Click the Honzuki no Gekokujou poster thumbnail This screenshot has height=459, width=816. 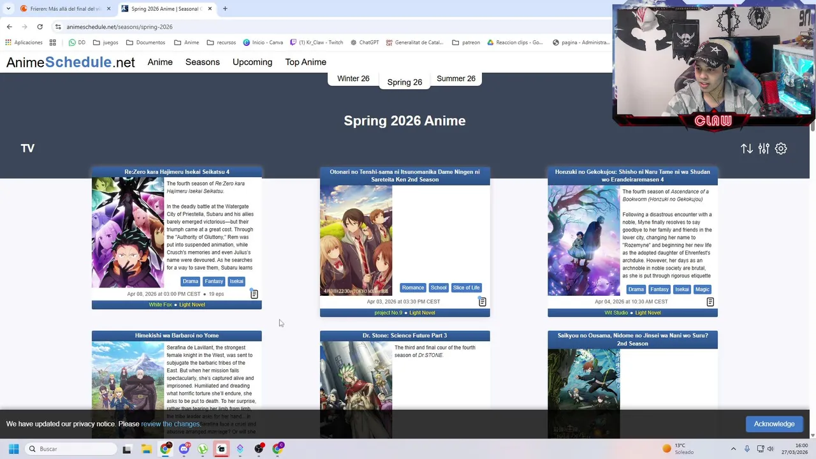point(583,240)
